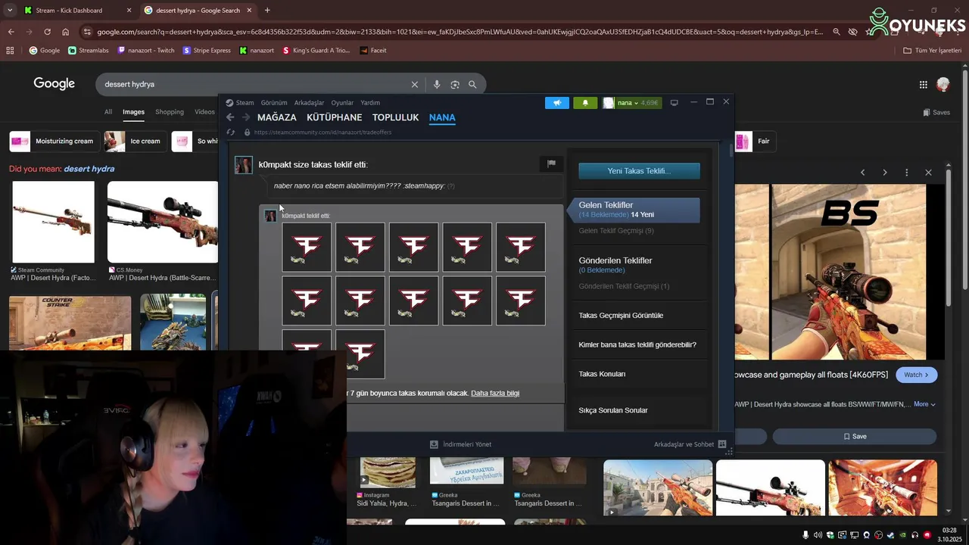
Task: Click the Steam announcements megaphone button
Action: point(556,103)
